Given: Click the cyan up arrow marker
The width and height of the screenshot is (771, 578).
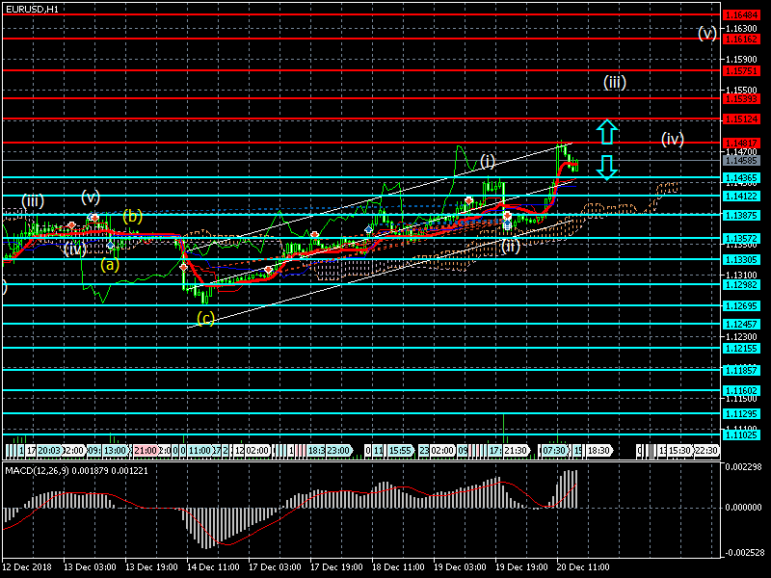Looking at the screenshot, I should coord(605,132).
